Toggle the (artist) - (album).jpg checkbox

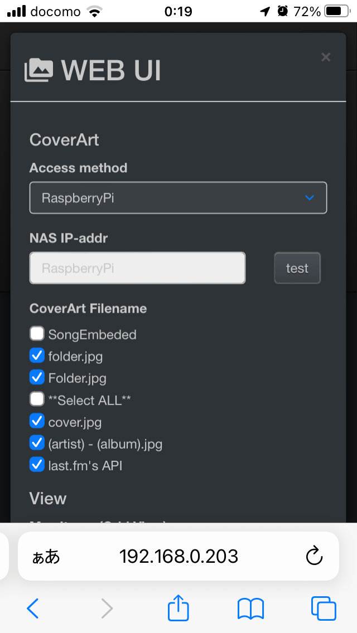pos(37,443)
